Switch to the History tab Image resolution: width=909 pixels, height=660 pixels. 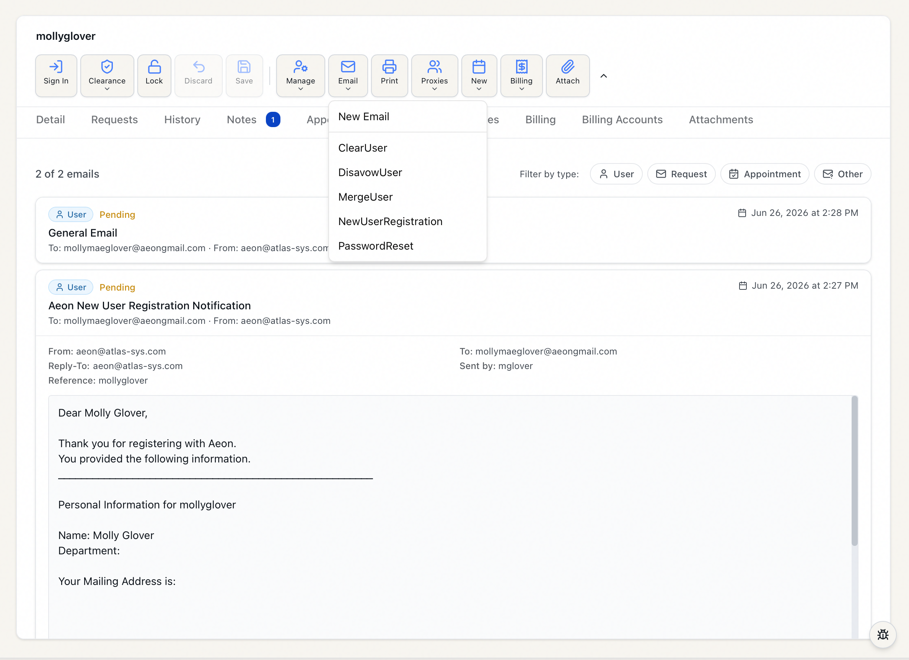182,119
